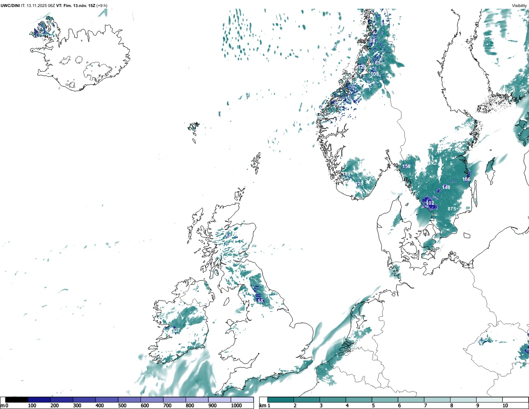The image size is (529, 409).
Task: Click the '10' kilometre legend tick label
Action: pyautogui.click(x=505, y=406)
